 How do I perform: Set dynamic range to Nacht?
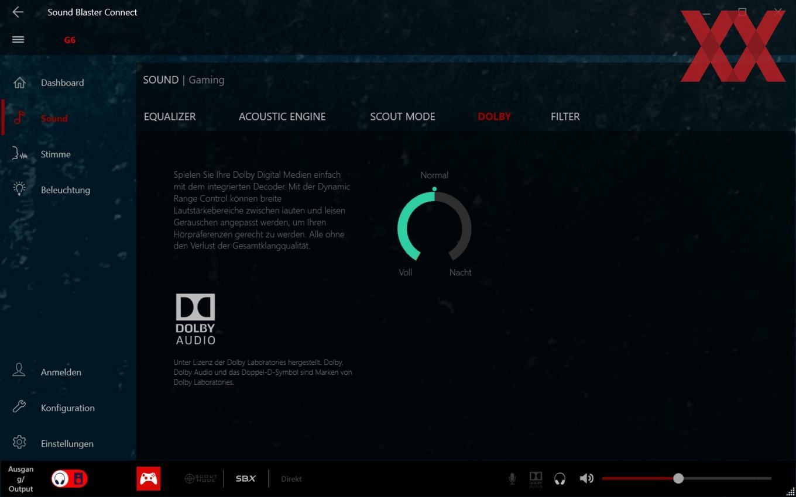[461, 272]
